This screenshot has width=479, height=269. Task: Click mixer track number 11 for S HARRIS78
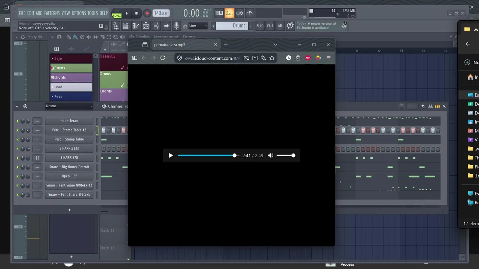[37, 158]
